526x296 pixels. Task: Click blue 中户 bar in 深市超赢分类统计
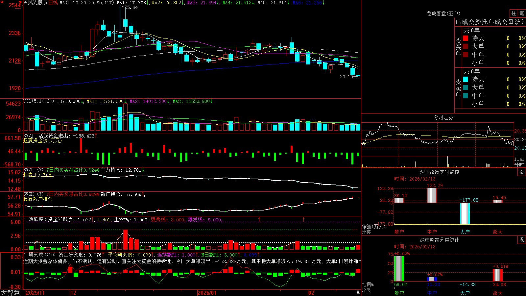click(x=432, y=279)
